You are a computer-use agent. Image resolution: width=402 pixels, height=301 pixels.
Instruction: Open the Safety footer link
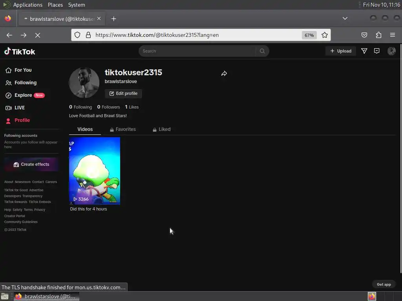17,210
